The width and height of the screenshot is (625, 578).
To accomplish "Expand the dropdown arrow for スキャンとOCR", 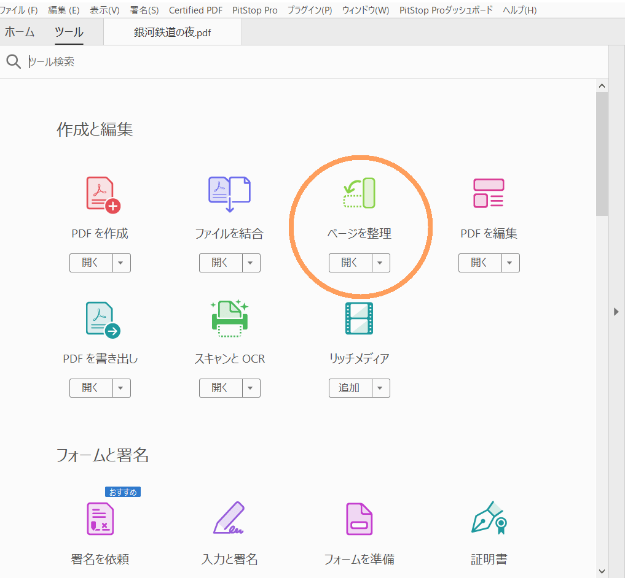I will (x=251, y=388).
